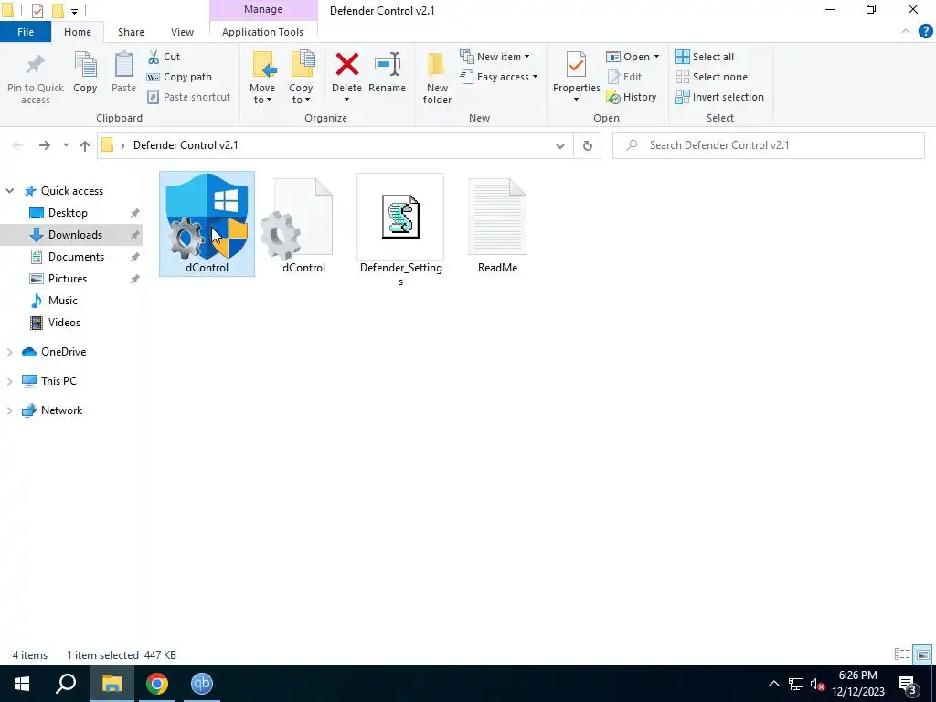
Task: Open the File menu
Action: click(x=25, y=32)
